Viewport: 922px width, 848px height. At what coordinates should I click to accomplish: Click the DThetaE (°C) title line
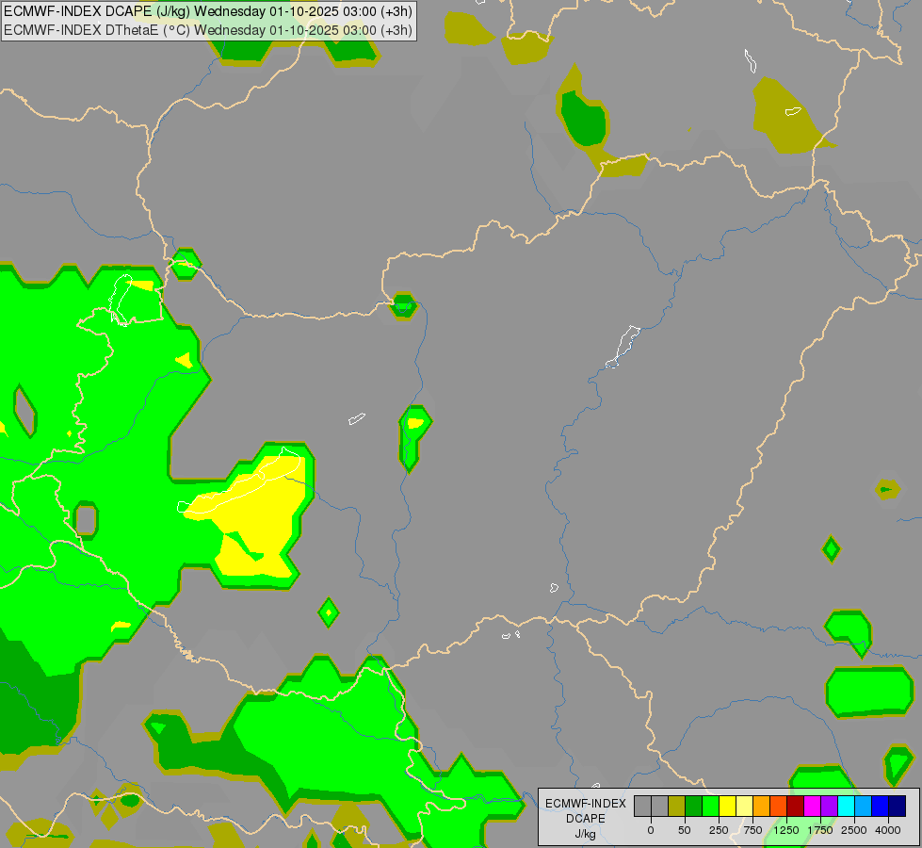208,30
